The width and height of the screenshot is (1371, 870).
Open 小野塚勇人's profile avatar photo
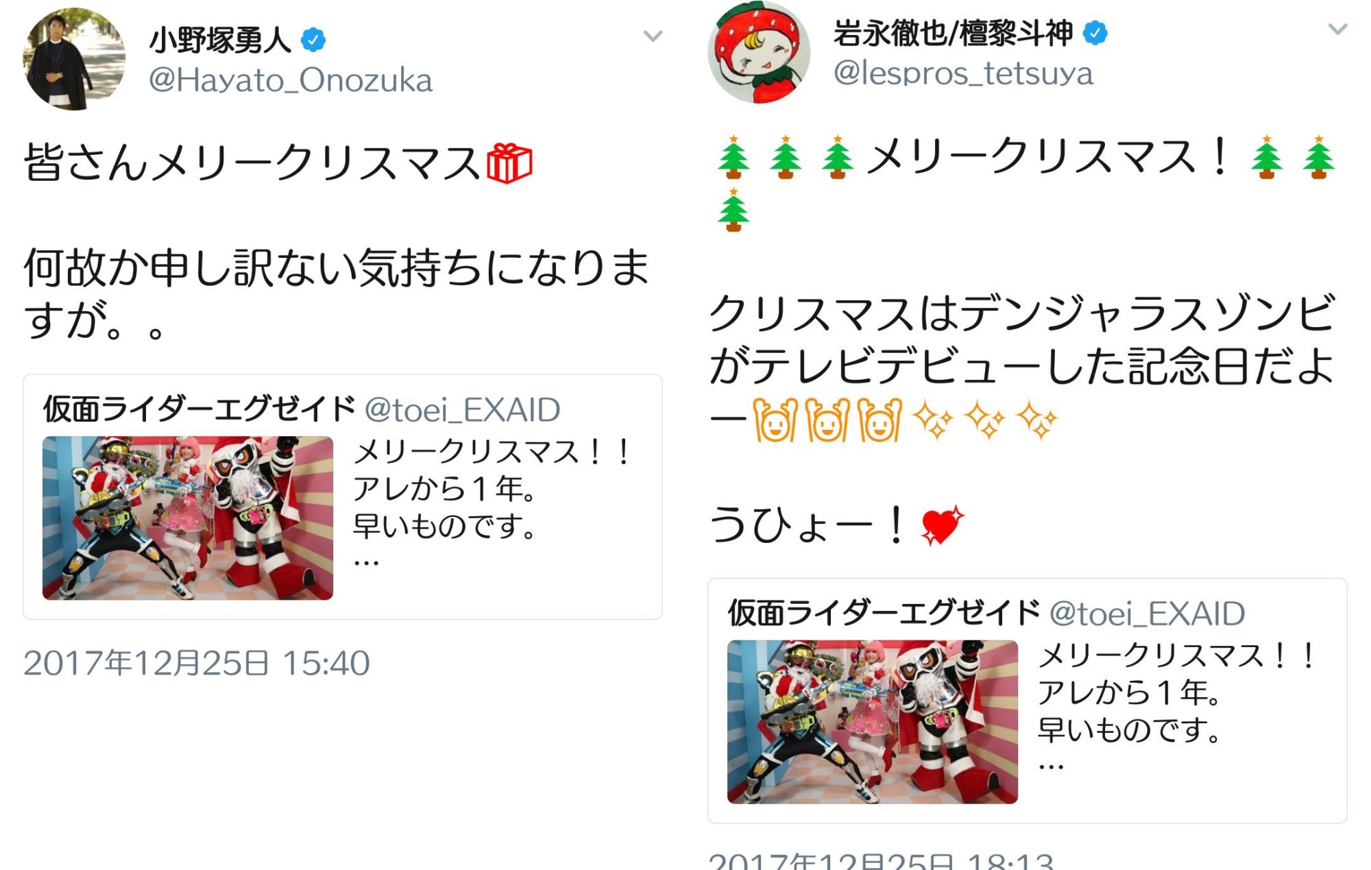[74, 59]
